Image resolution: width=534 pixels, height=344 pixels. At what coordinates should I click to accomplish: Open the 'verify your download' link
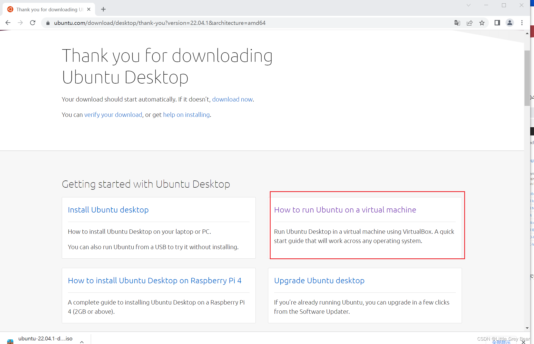113,115
